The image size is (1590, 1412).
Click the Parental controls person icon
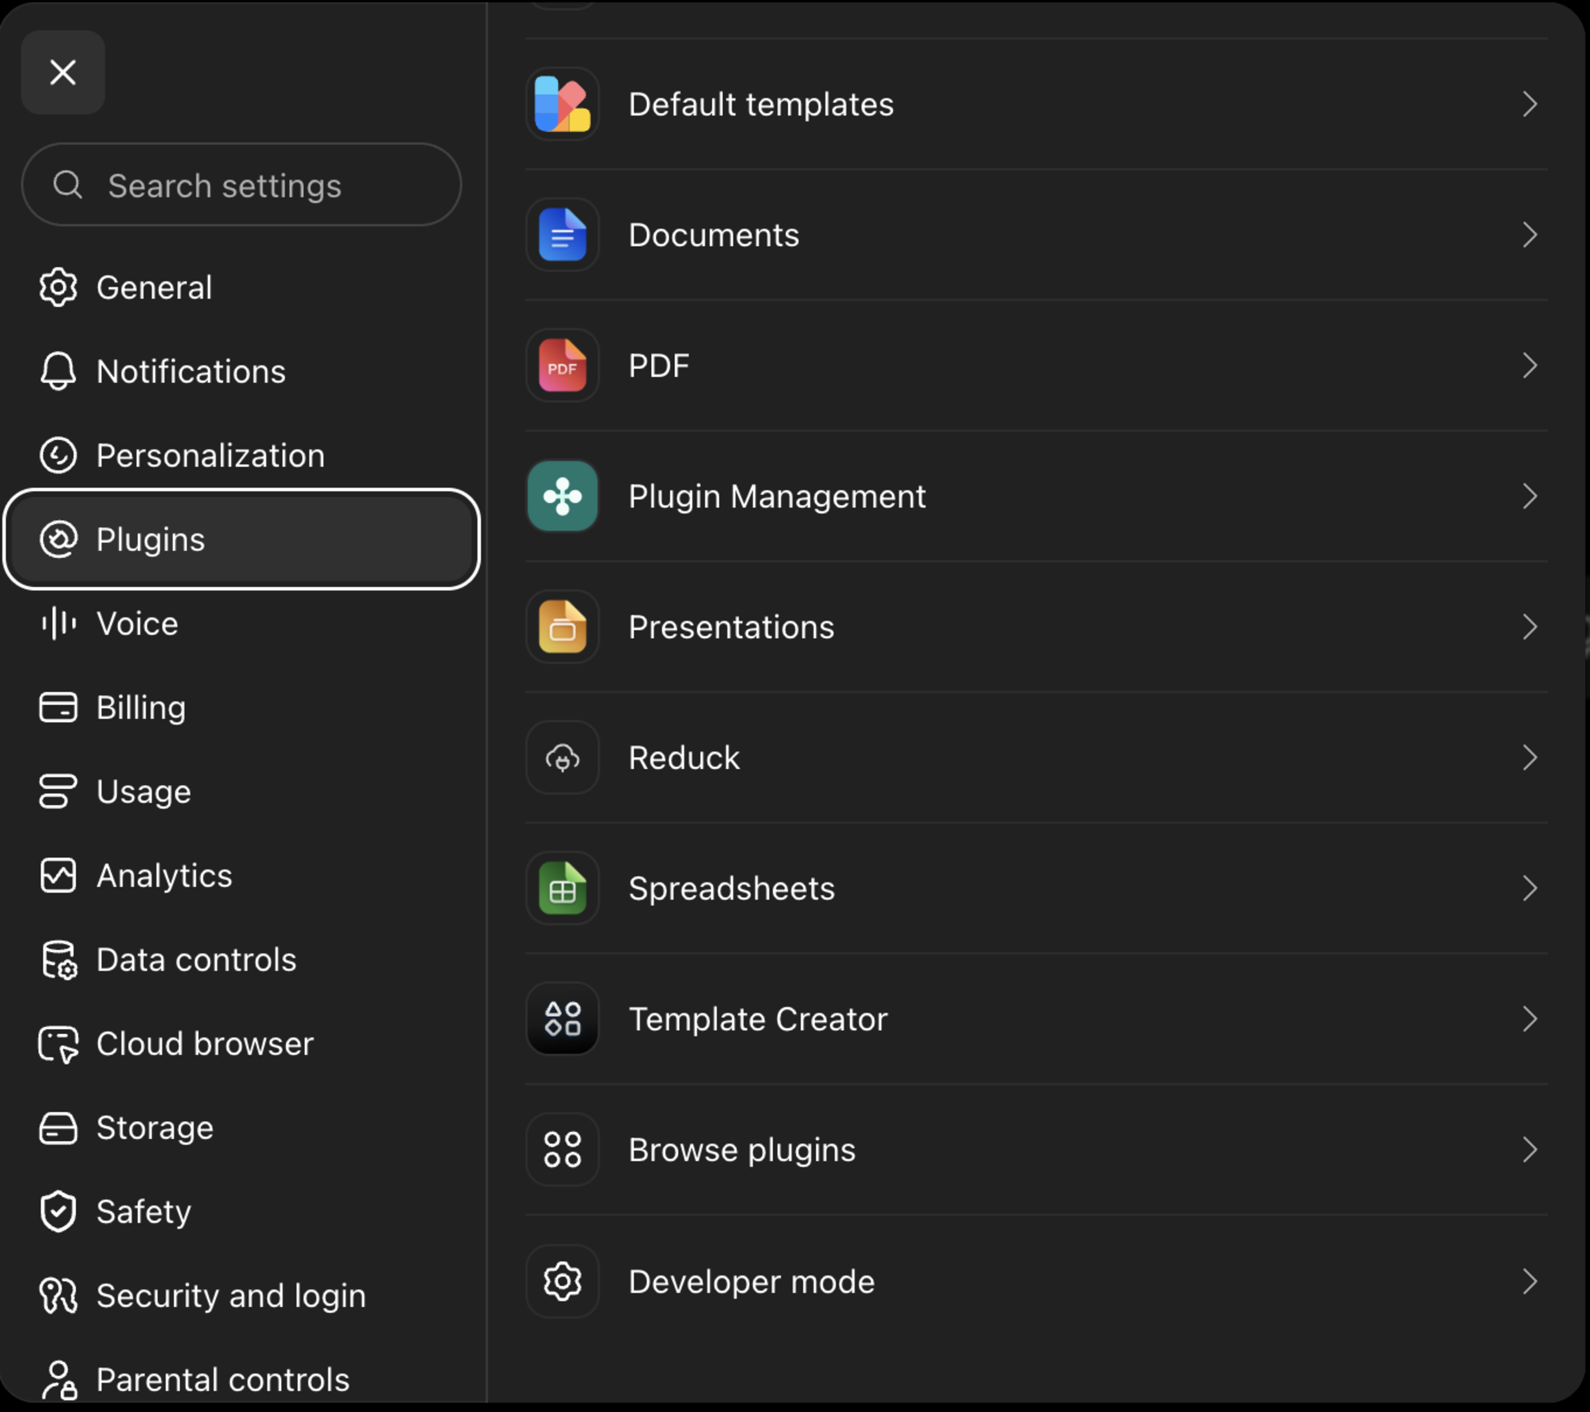60,1380
